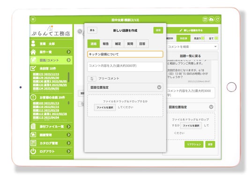The image size is (251, 176).
Task: Click the refresh icon in header
Action: tap(217, 19)
